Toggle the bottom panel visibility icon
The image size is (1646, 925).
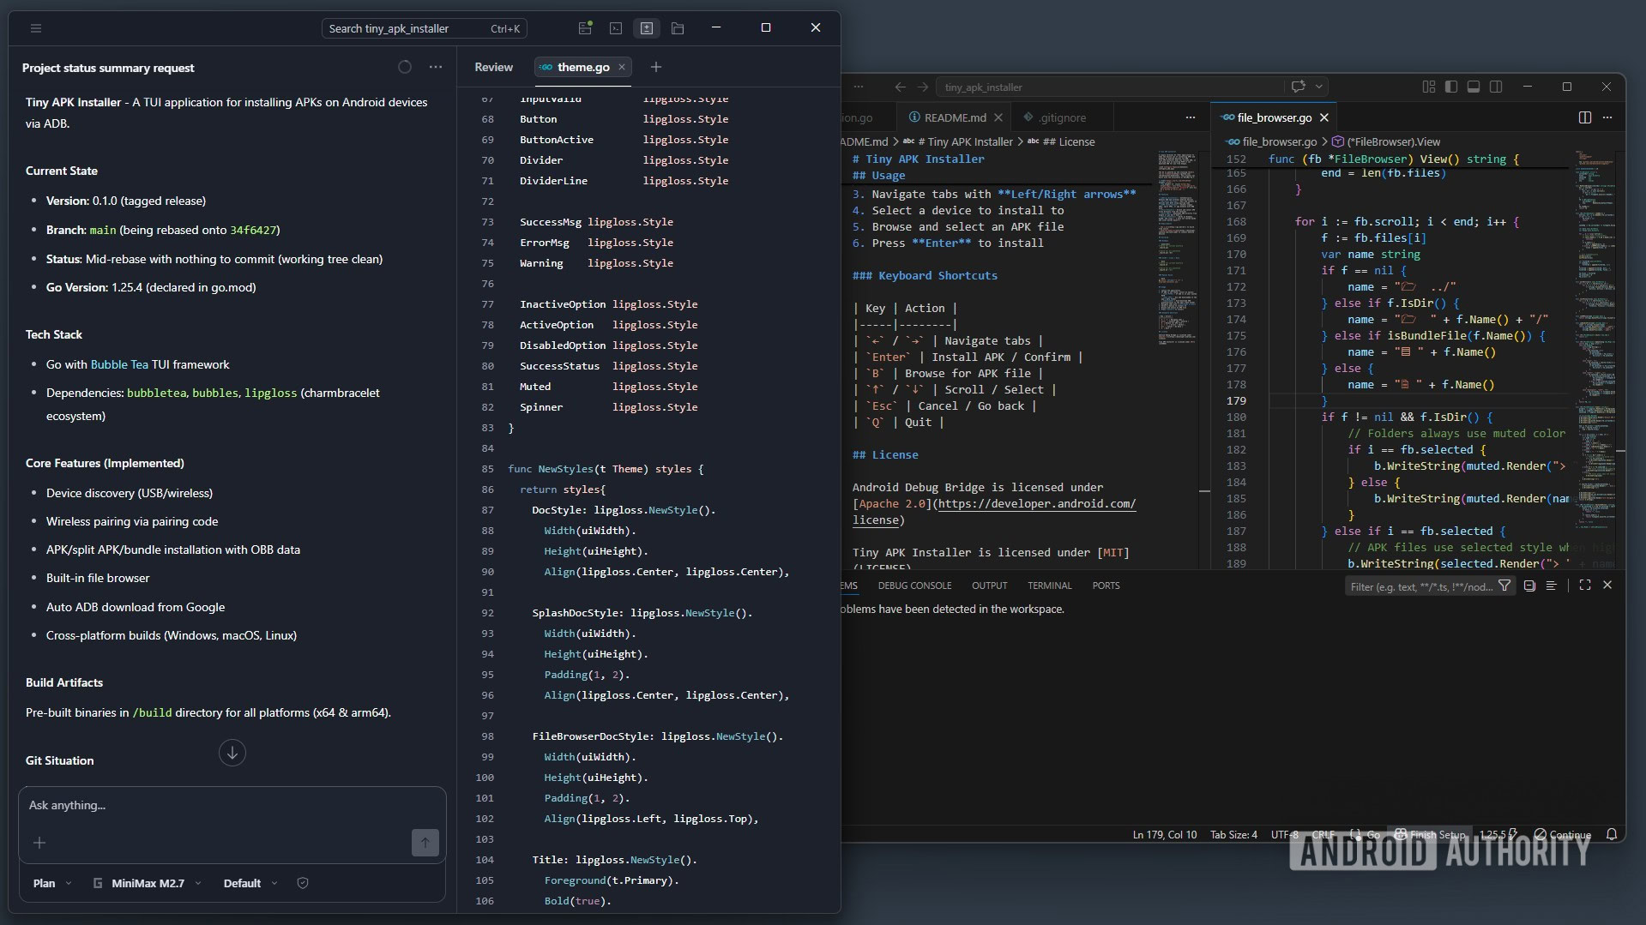1472,86
